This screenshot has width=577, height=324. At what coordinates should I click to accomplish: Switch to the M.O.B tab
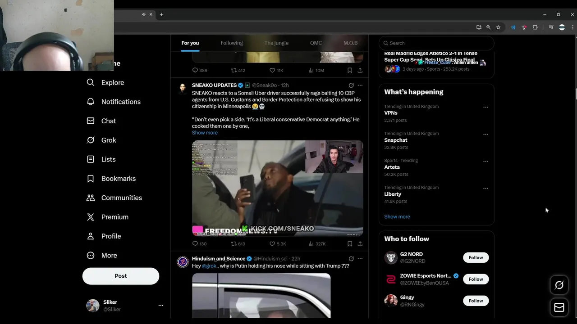click(351, 43)
